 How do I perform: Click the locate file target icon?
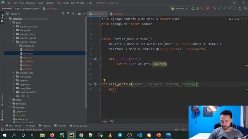tap(63, 14)
